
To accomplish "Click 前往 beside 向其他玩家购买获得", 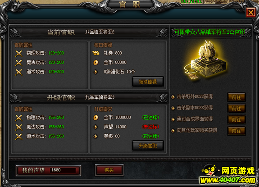I will 236,131.
